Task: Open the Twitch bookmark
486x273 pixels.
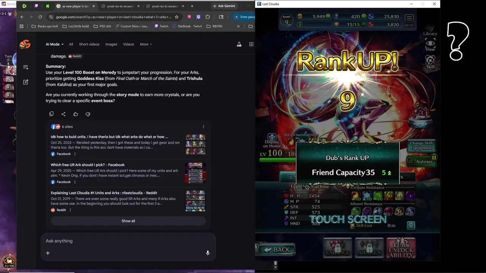Action: 161,26
